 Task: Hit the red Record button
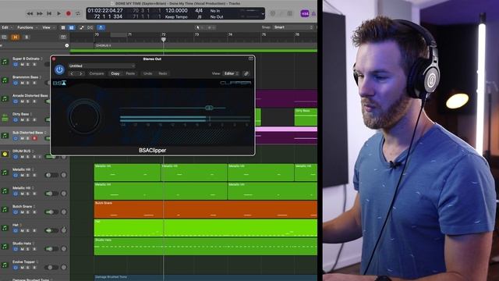[68, 14]
